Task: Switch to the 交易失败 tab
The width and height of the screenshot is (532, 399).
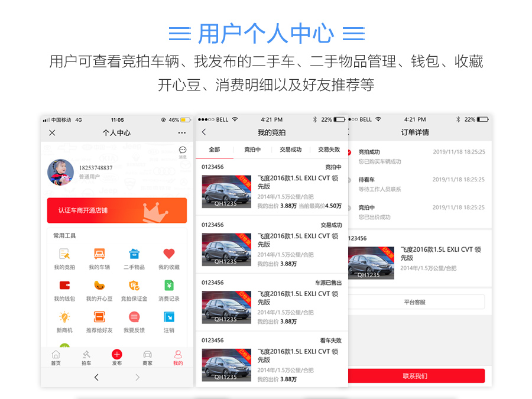Action: coord(329,150)
